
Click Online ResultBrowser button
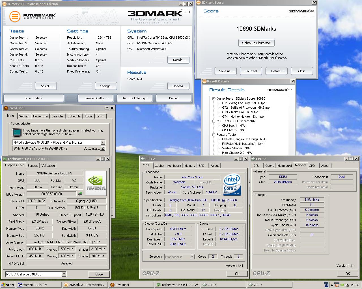257,43
